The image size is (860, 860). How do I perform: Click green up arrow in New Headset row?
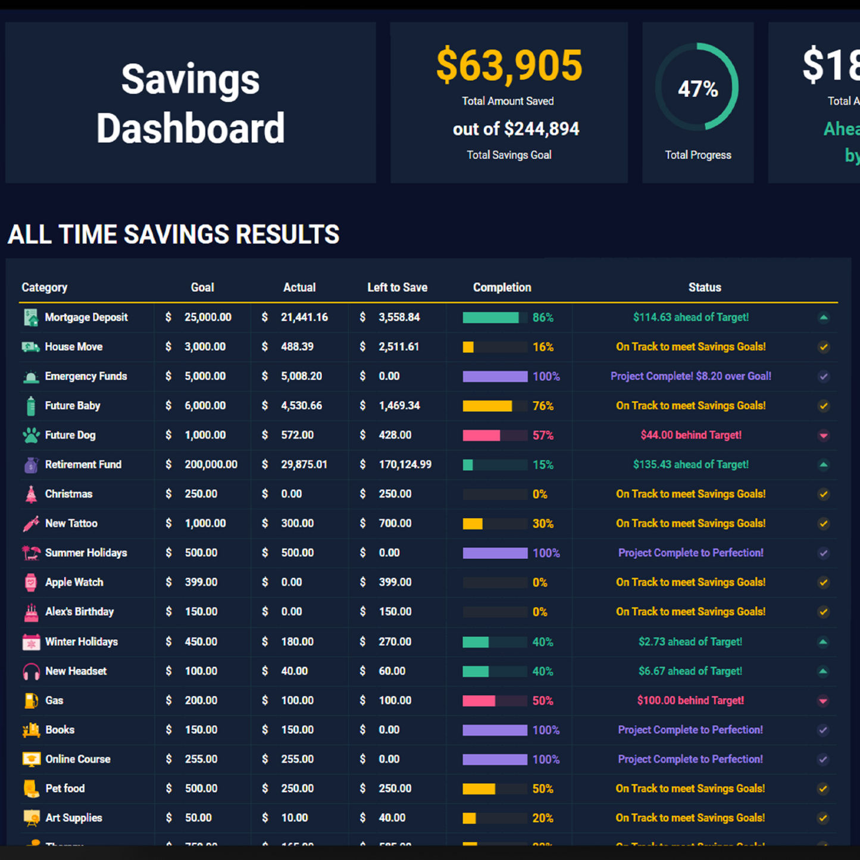823,671
